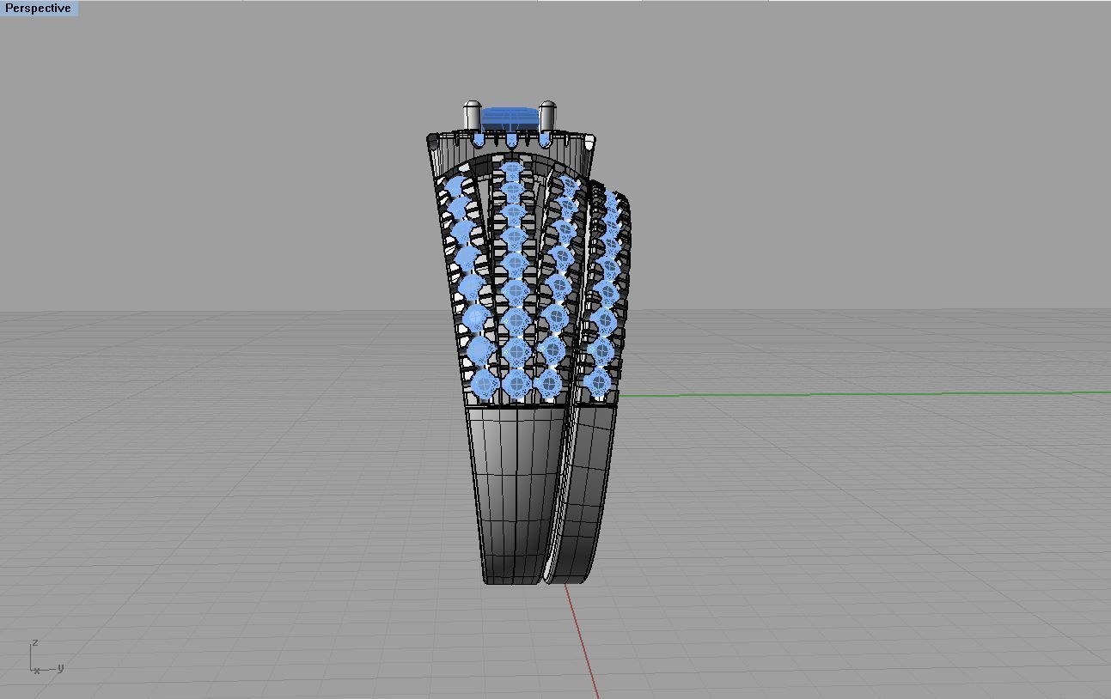1111x699 pixels.
Task: Click the world axis icon in the viewport corner
Action: coord(46,657)
